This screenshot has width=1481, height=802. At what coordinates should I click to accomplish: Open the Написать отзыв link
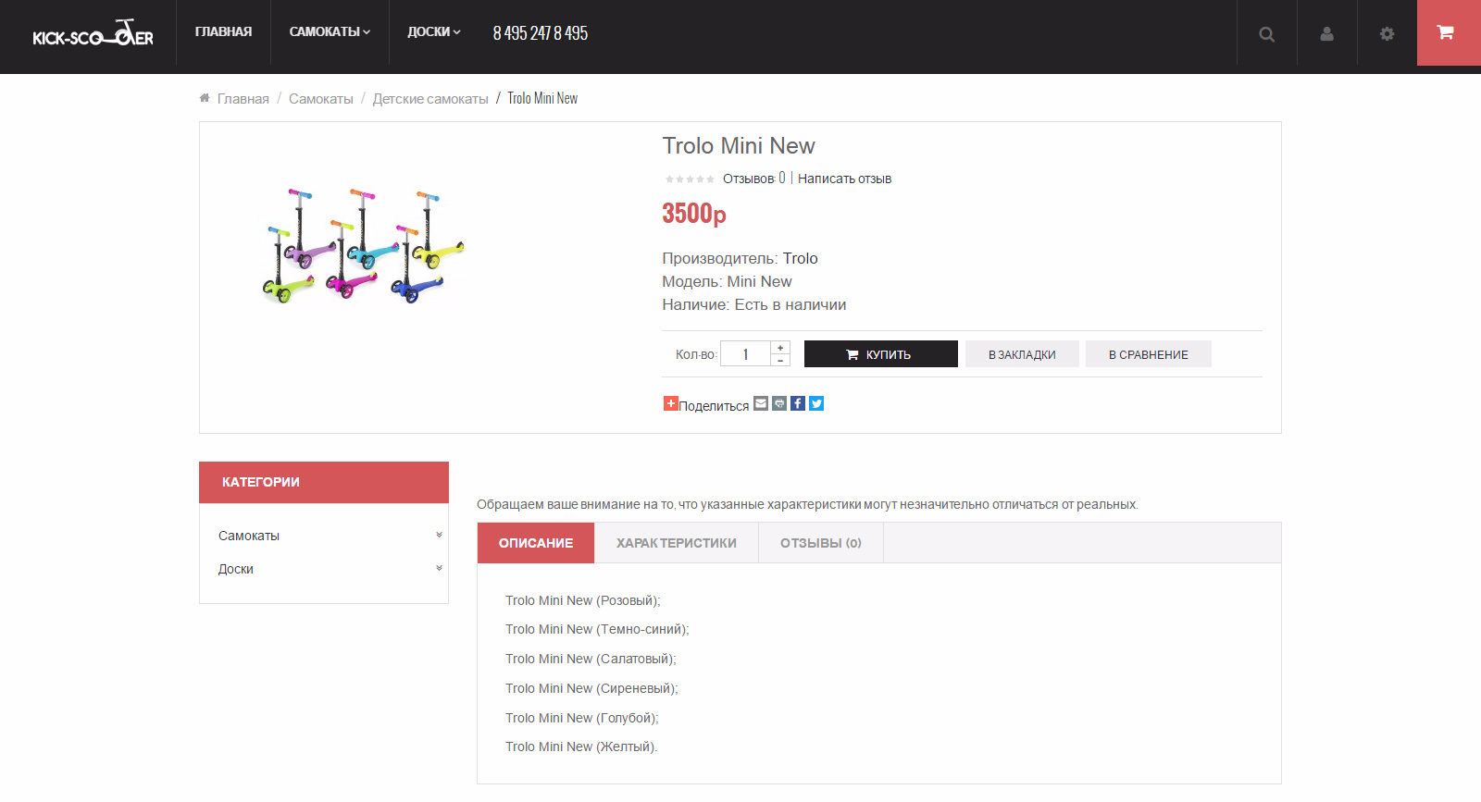tap(845, 179)
